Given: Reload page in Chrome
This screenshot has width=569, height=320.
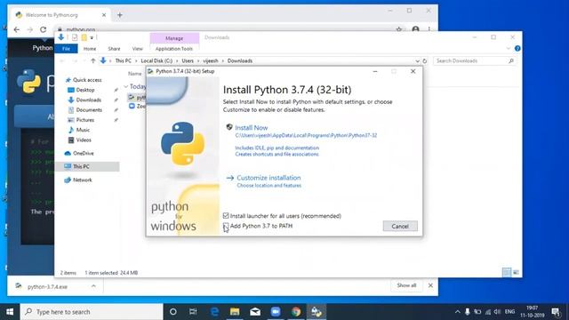Looking at the screenshot, I should (44, 29).
